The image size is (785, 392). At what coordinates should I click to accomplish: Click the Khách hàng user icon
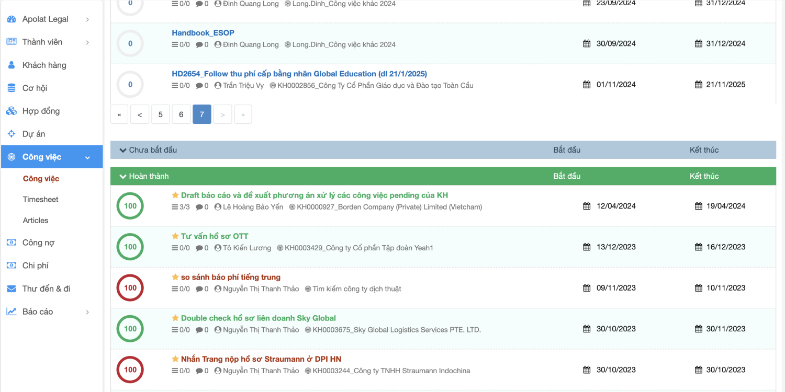[12, 65]
